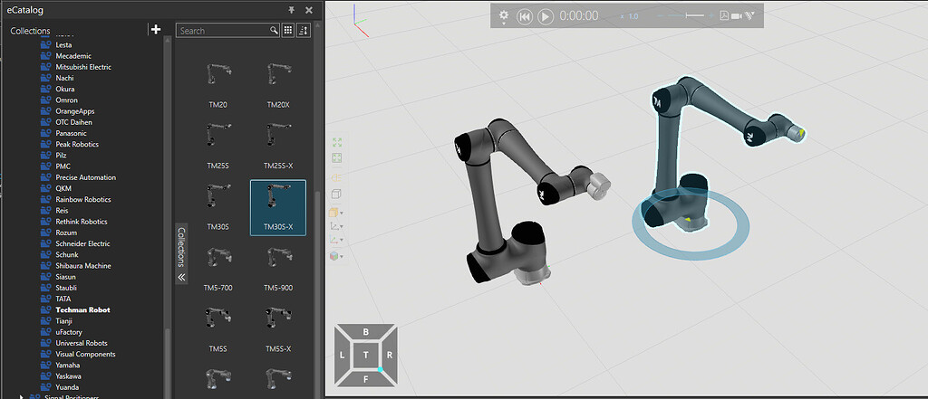This screenshot has width=928, height=399.
Task: Click the search magnifier icon
Action: tap(274, 31)
